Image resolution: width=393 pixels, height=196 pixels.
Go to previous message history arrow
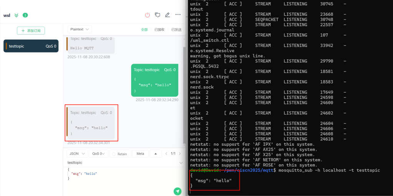[x=166, y=154]
